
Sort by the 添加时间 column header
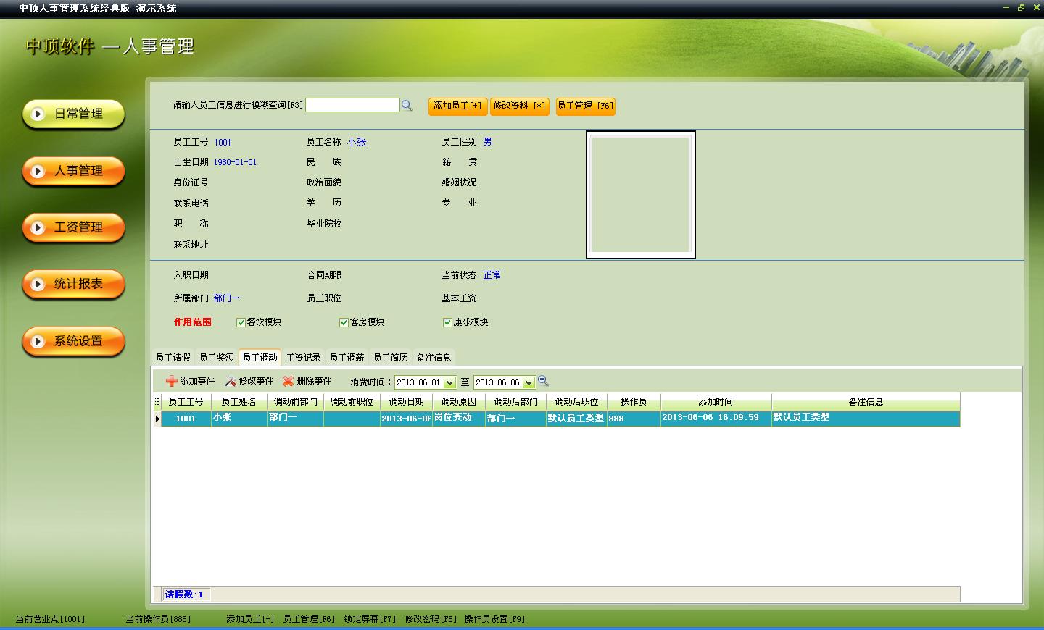(716, 402)
